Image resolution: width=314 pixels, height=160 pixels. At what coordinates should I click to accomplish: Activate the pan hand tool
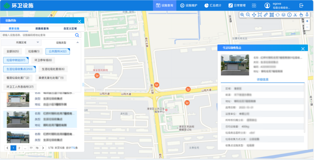301,15
